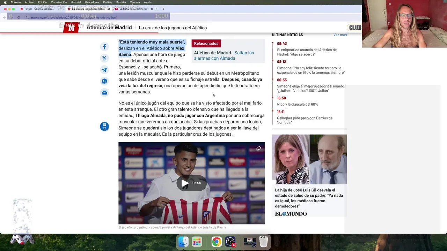
Task: Share the article via WhatsApp
Action: [104, 81]
